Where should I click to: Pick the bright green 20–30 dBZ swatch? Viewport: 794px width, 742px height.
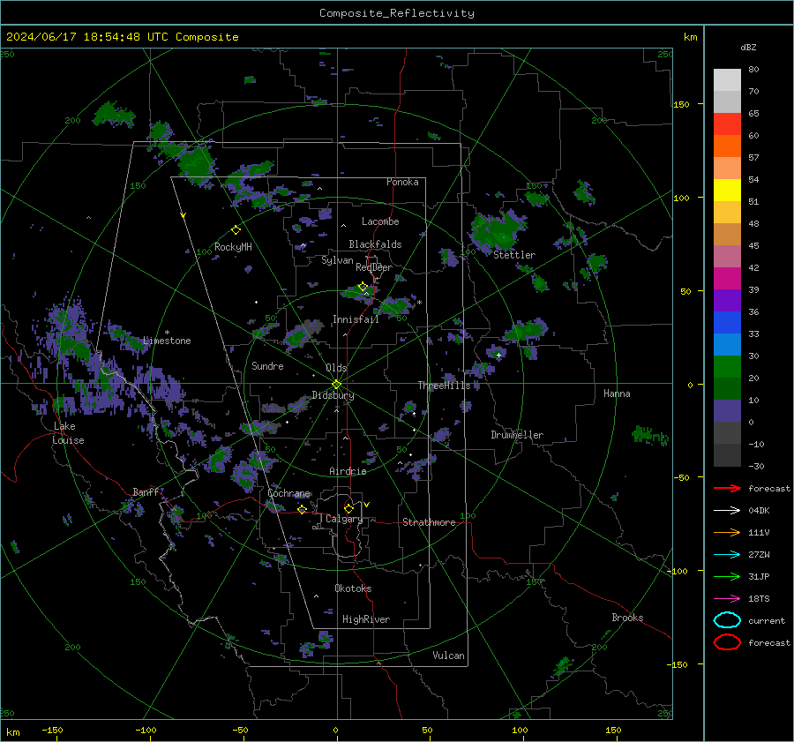pos(727,366)
